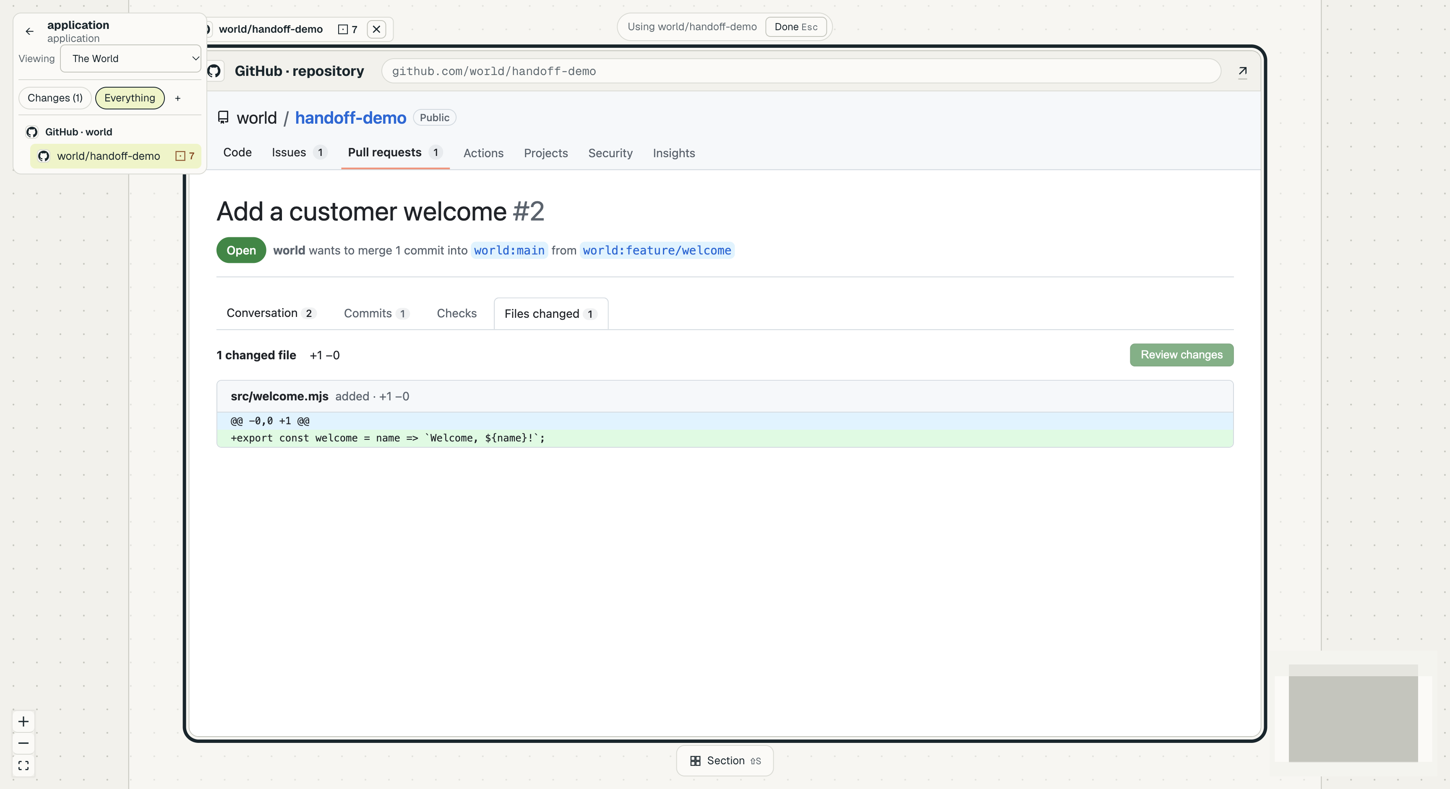The height and width of the screenshot is (789, 1450).
Task: Click the minimap thumbnail
Action: (x=1353, y=714)
